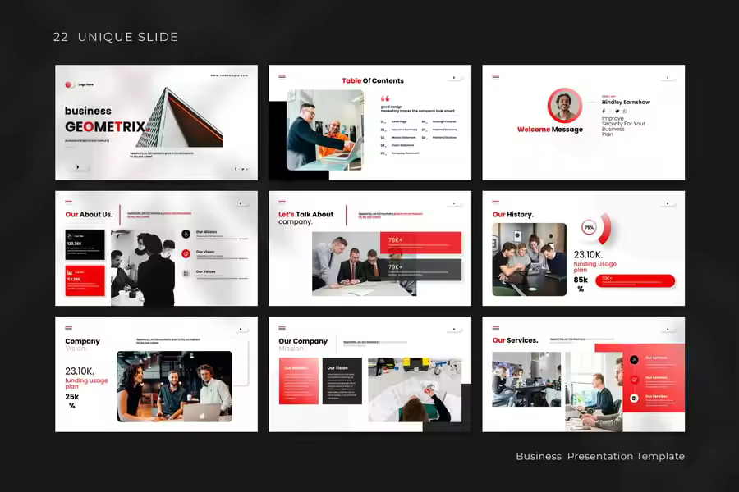
Task: Click the Twitter icon under Hindley Earnshaw
Action: click(x=614, y=111)
